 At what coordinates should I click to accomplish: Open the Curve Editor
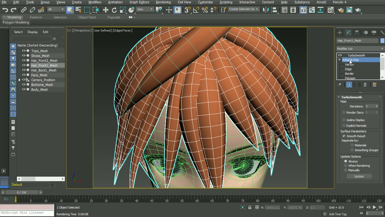pos(312,10)
